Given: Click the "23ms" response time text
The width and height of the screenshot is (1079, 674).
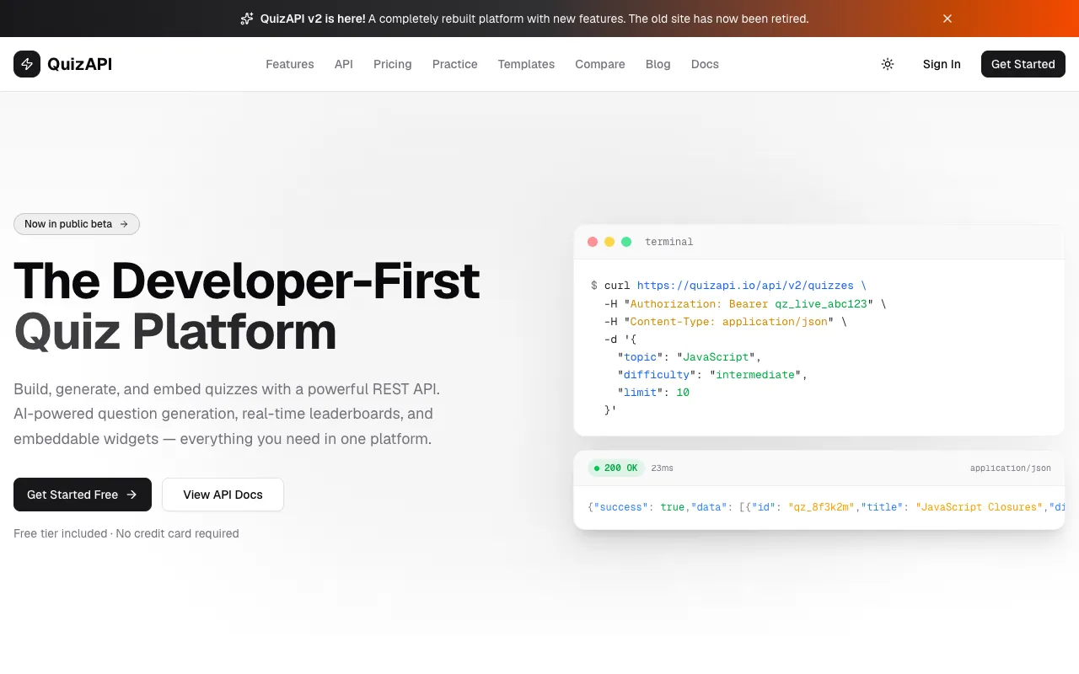Looking at the screenshot, I should click(x=663, y=468).
